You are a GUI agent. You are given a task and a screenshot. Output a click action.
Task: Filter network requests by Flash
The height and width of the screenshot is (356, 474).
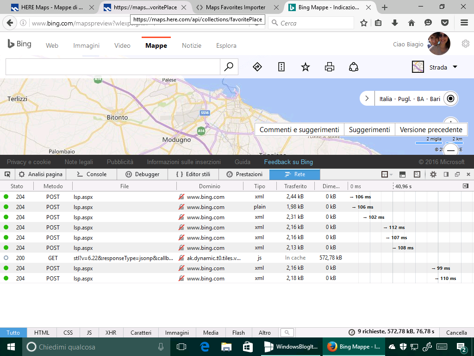pos(238,332)
